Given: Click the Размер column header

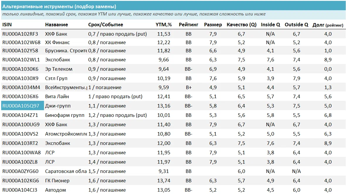Looking at the screenshot, I should (x=213, y=25).
